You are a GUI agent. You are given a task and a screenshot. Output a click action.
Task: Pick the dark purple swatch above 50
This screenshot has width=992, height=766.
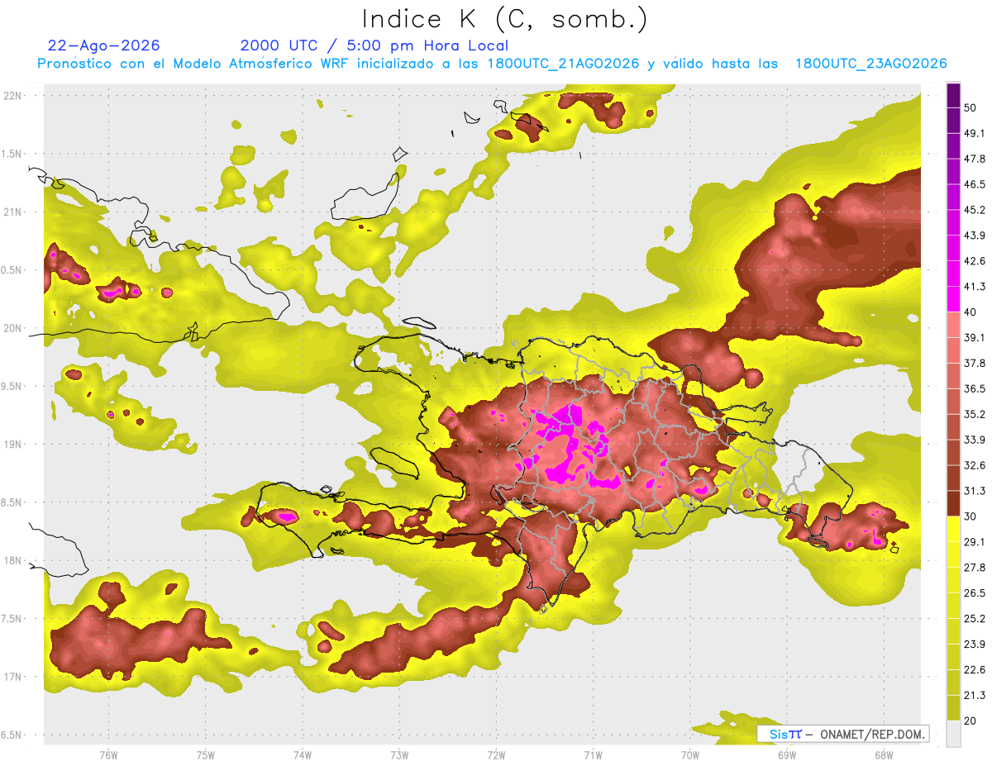pos(953,95)
